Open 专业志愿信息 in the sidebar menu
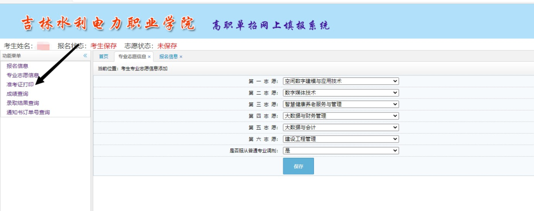Image resolution: width=534 pixels, height=211 pixels. (23, 75)
